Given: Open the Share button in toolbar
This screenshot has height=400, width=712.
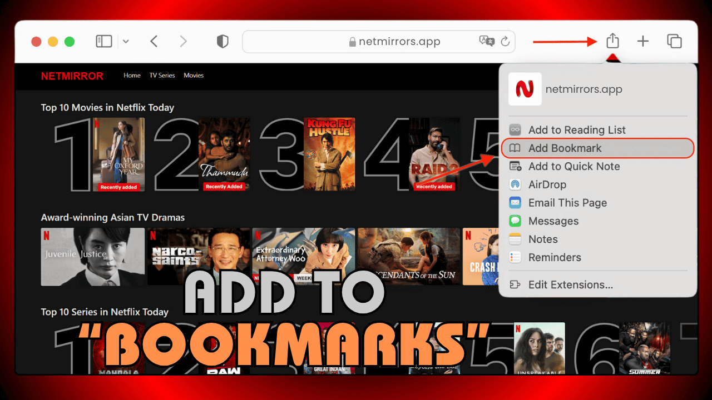Looking at the screenshot, I should [612, 41].
